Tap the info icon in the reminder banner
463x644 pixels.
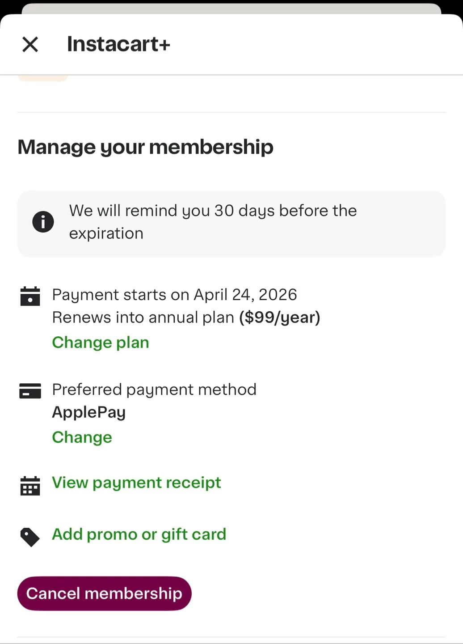point(43,222)
